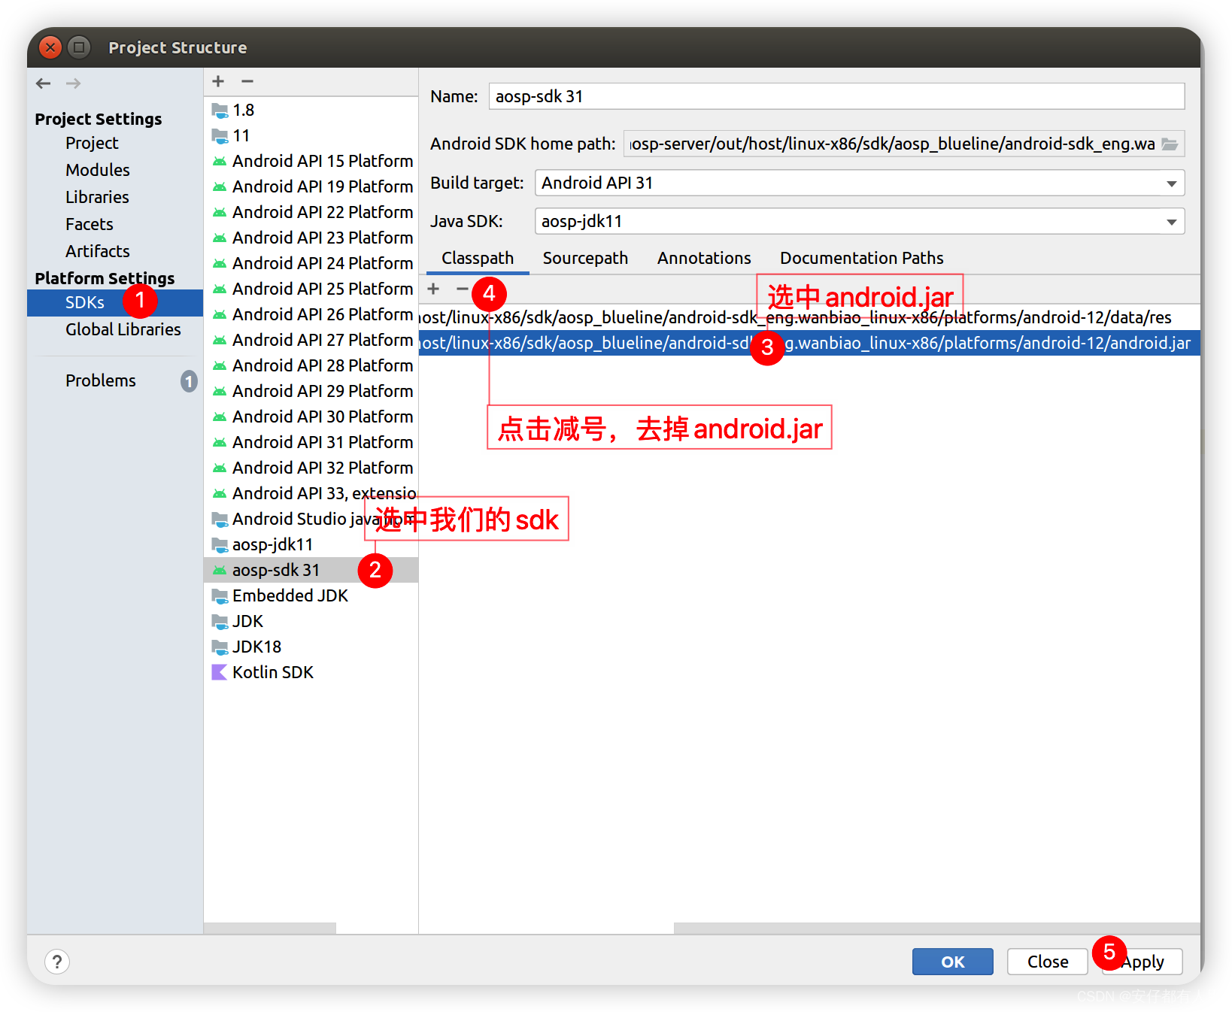The image size is (1232, 1012).
Task: Click the SDK Name input field
Action: (836, 96)
